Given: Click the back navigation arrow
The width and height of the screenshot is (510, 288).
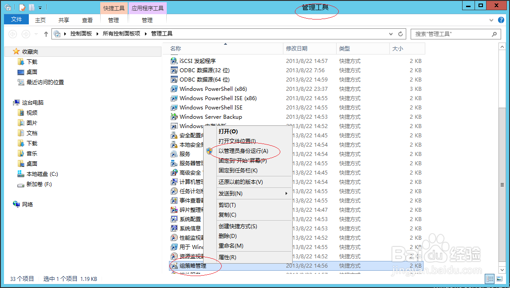Looking at the screenshot, I should coord(12,34).
